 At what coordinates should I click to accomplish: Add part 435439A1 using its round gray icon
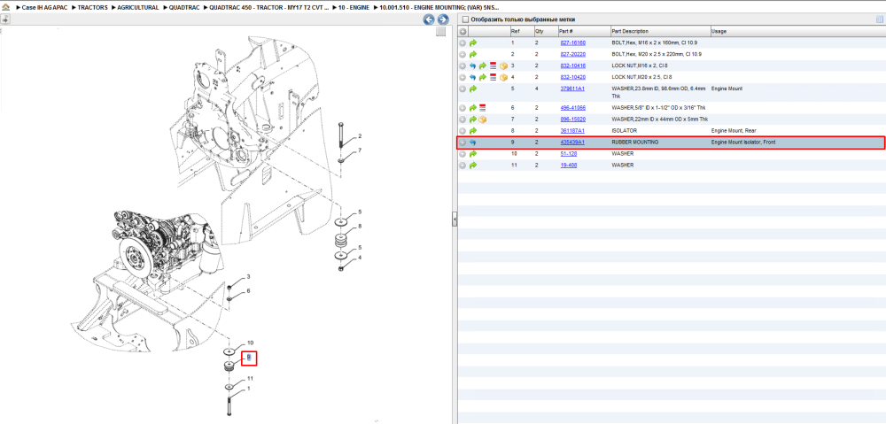462,143
